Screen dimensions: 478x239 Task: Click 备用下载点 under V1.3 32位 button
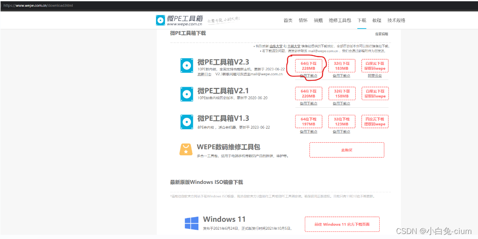341,132
